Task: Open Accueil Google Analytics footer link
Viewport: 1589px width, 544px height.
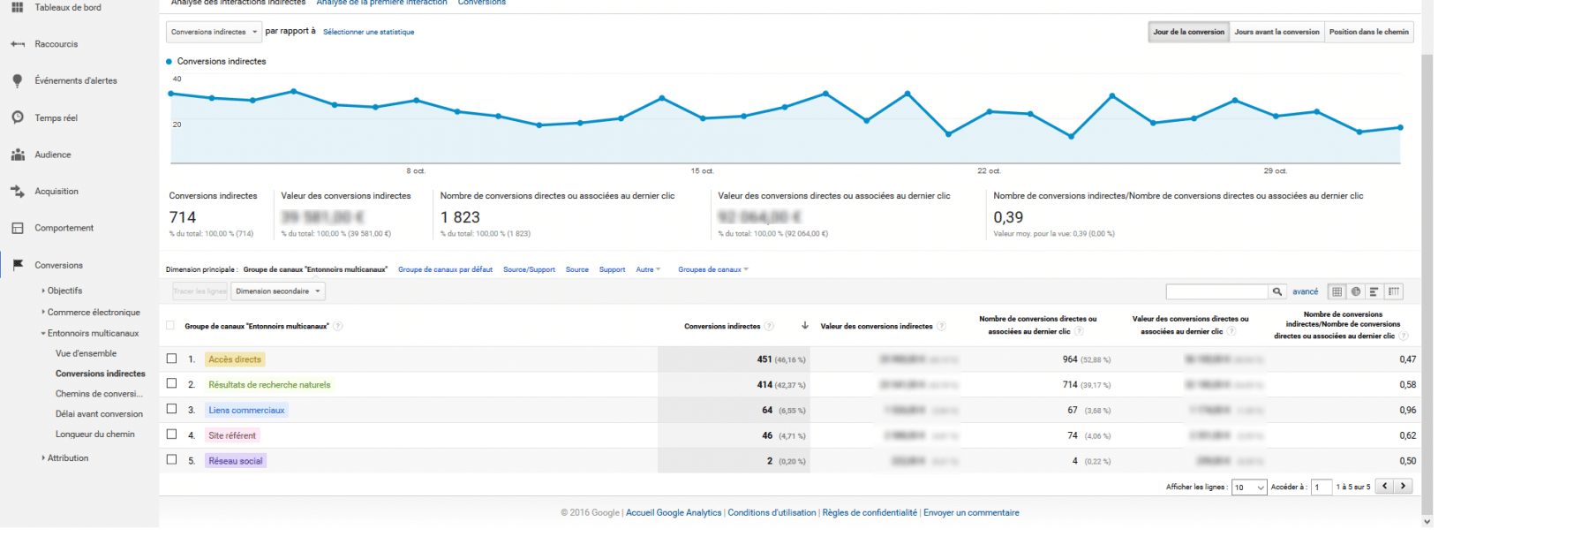Action: point(674,512)
